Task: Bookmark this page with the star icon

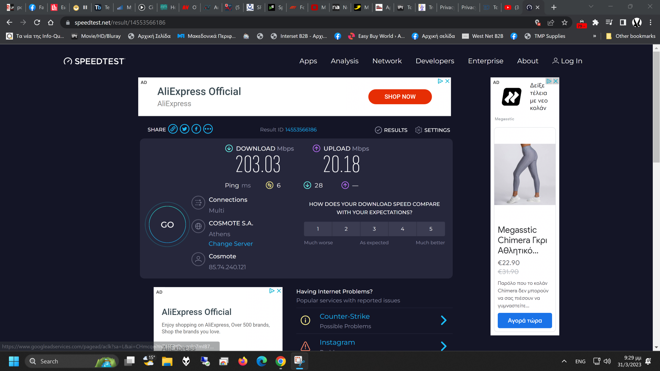Action: pos(564,22)
